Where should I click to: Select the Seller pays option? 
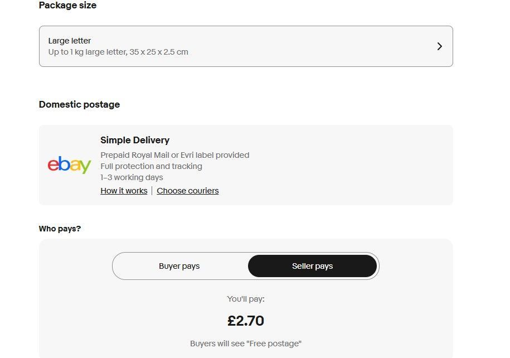(x=312, y=266)
